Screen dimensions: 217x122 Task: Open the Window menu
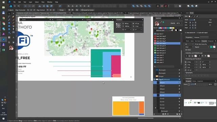coord(50,2)
